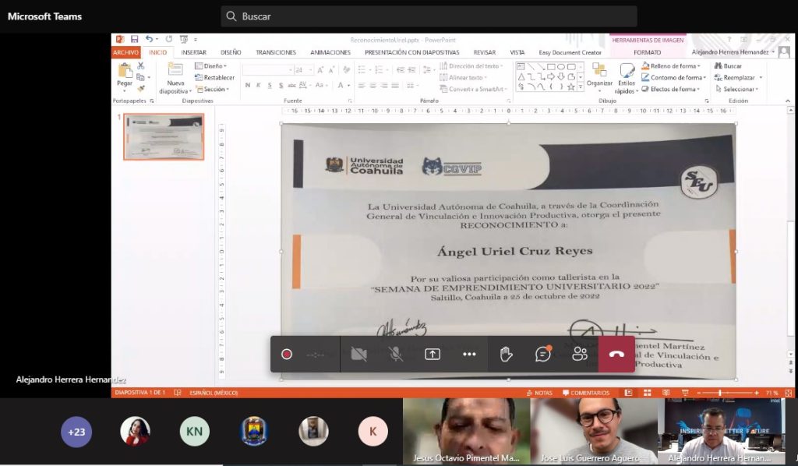Click the Nueva diapositiva icon

175,70
